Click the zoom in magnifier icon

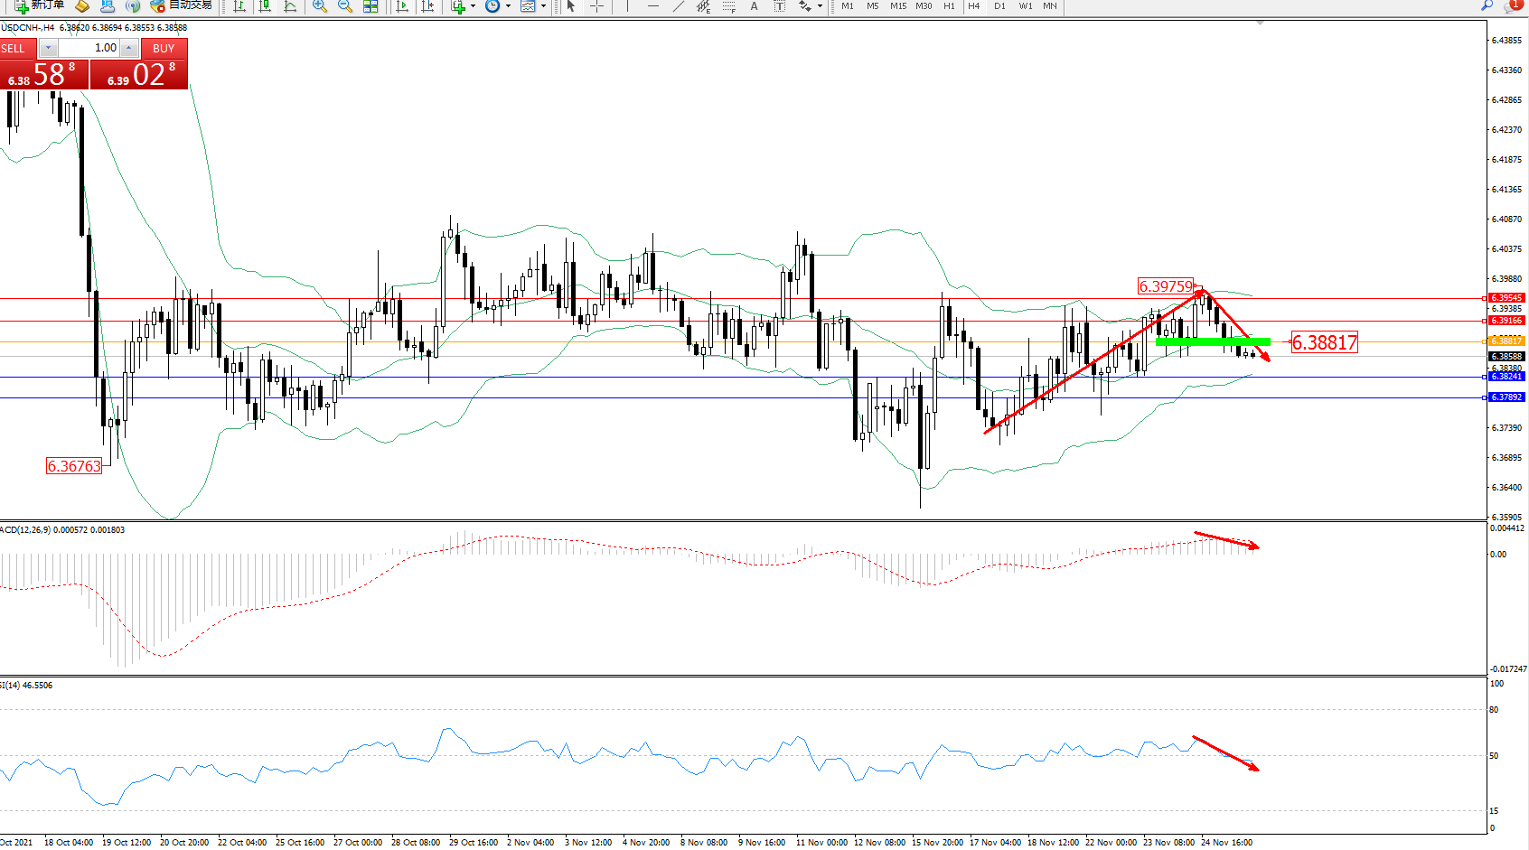[320, 6]
